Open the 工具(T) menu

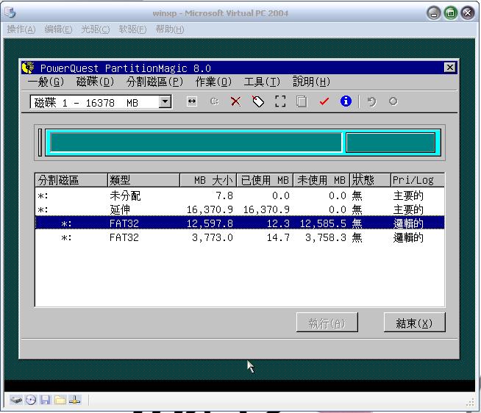pos(262,82)
